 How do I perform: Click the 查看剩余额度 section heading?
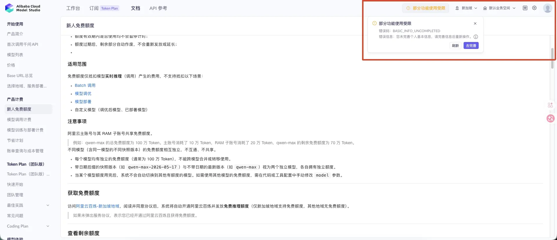point(84,233)
